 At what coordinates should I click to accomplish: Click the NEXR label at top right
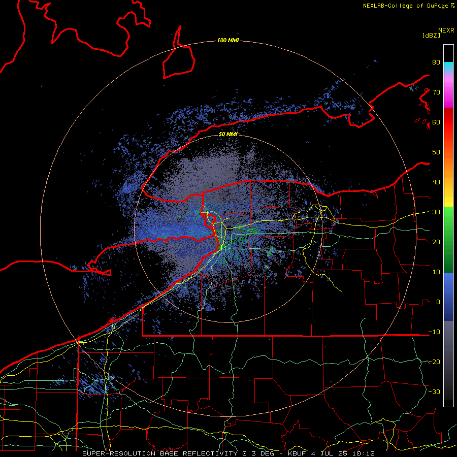point(446,30)
